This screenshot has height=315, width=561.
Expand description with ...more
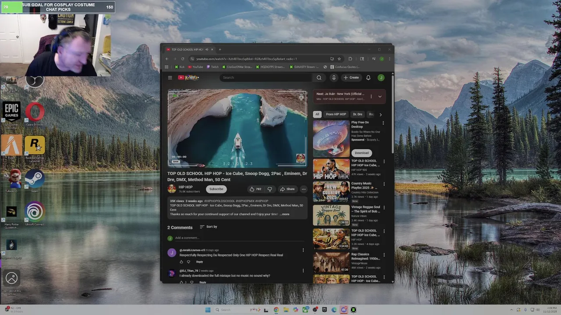[x=284, y=214]
